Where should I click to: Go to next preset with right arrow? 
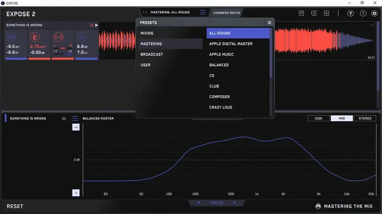[146, 12]
